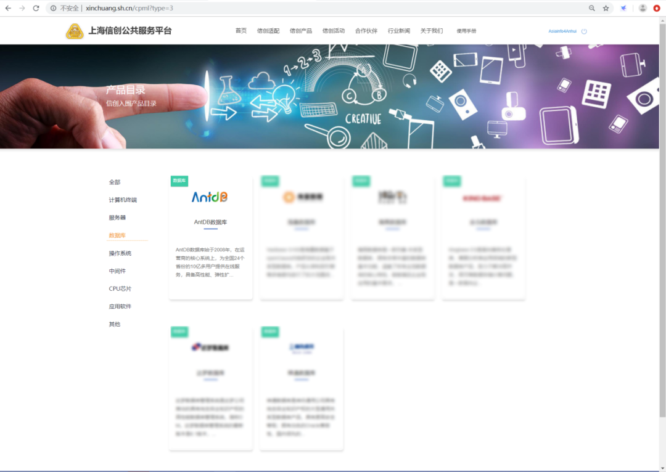Select 其他 category
The image size is (666, 472).
click(x=115, y=324)
